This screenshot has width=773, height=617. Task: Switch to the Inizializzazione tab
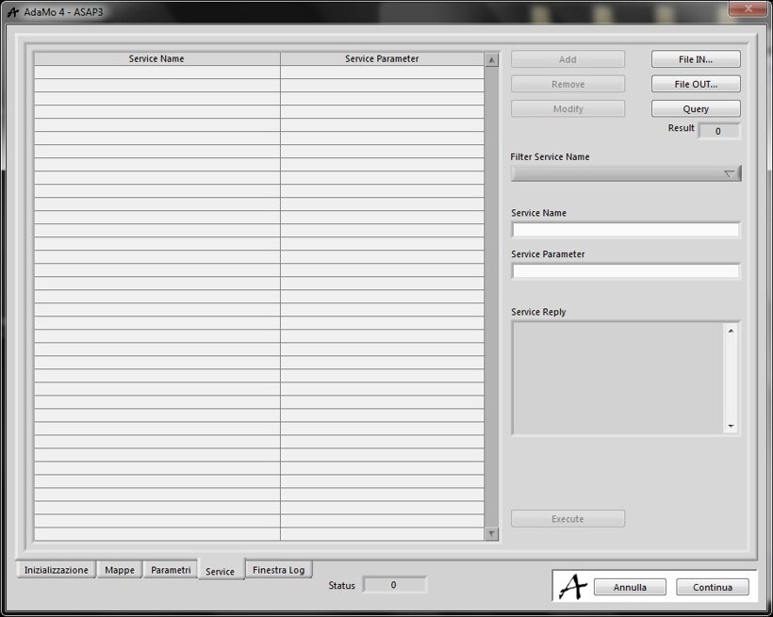pyautogui.click(x=57, y=570)
